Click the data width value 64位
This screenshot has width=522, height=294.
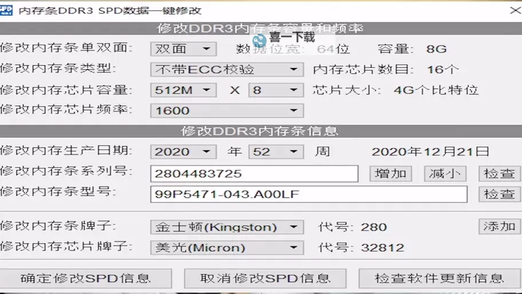point(333,49)
